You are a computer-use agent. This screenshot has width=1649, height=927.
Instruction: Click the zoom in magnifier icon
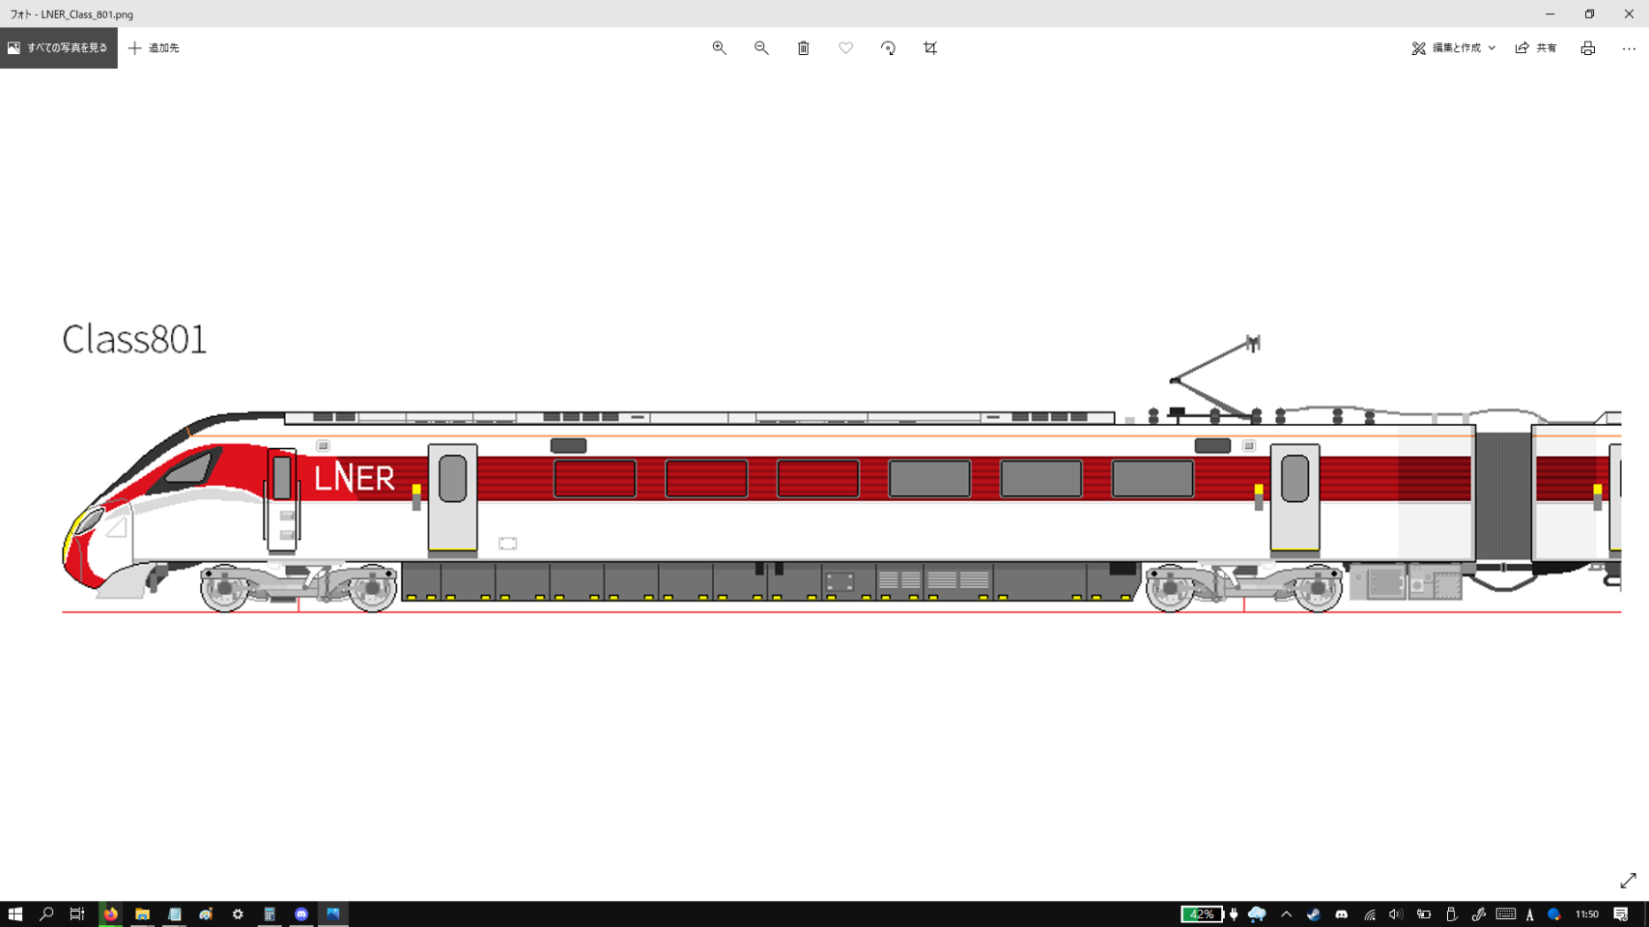click(x=719, y=48)
